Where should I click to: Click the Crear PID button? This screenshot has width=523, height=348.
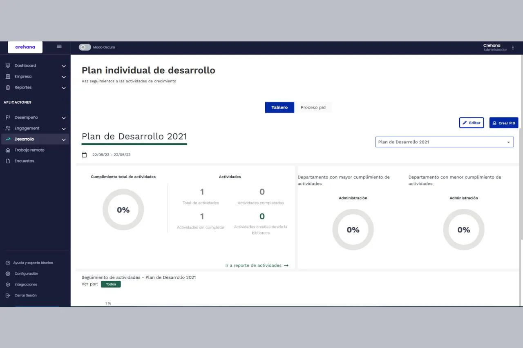(x=504, y=123)
